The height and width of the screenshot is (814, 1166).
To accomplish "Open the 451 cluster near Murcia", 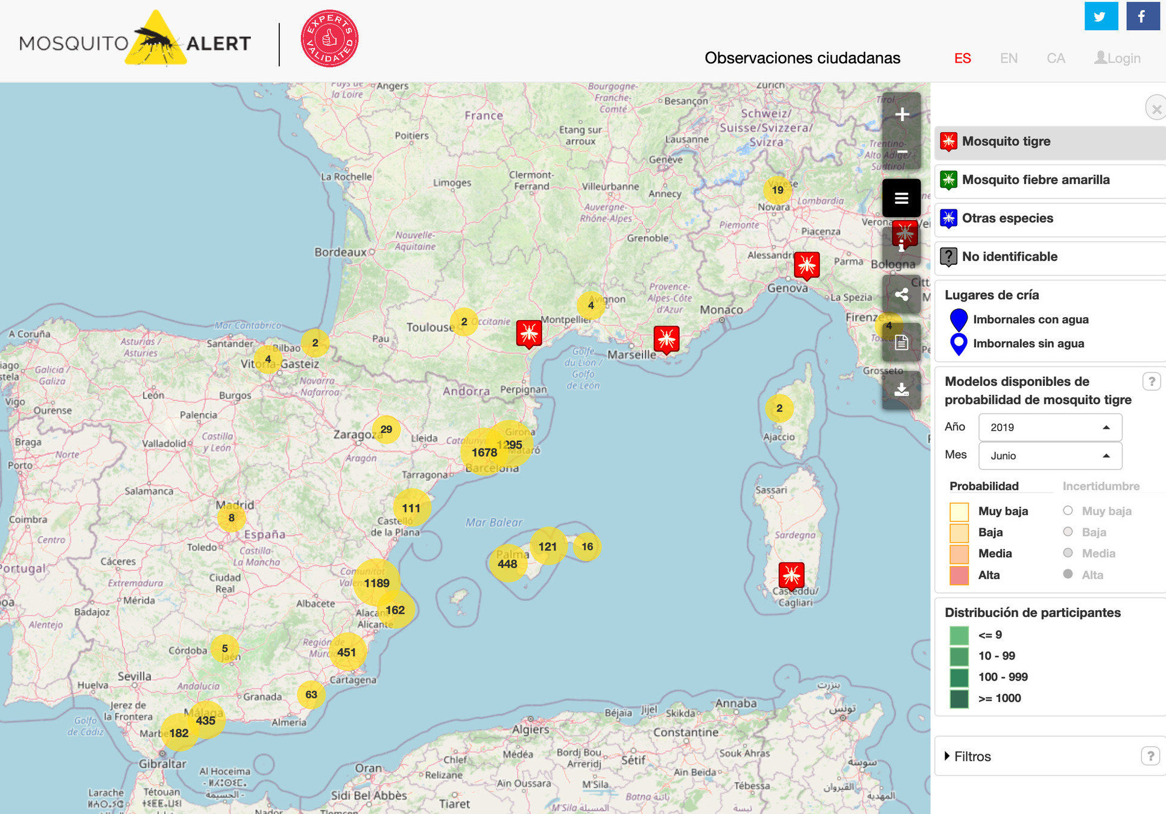I will click(x=347, y=652).
